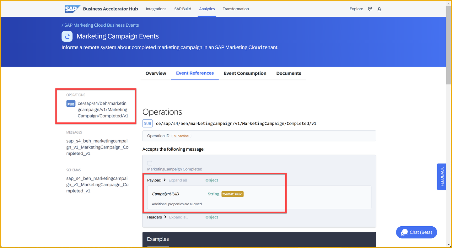The width and height of the screenshot is (452, 248).
Task: Click Object type beside Payload
Action: tap(212, 180)
